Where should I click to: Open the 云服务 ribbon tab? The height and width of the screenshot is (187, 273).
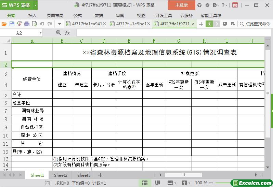pos(186,16)
